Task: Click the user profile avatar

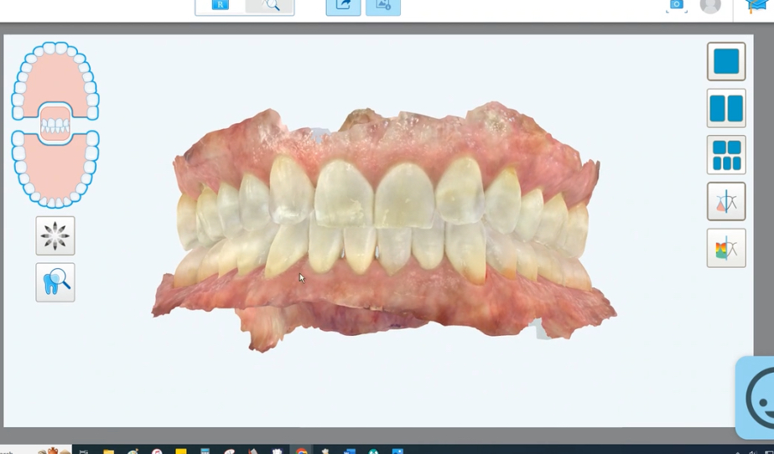Action: click(x=710, y=5)
